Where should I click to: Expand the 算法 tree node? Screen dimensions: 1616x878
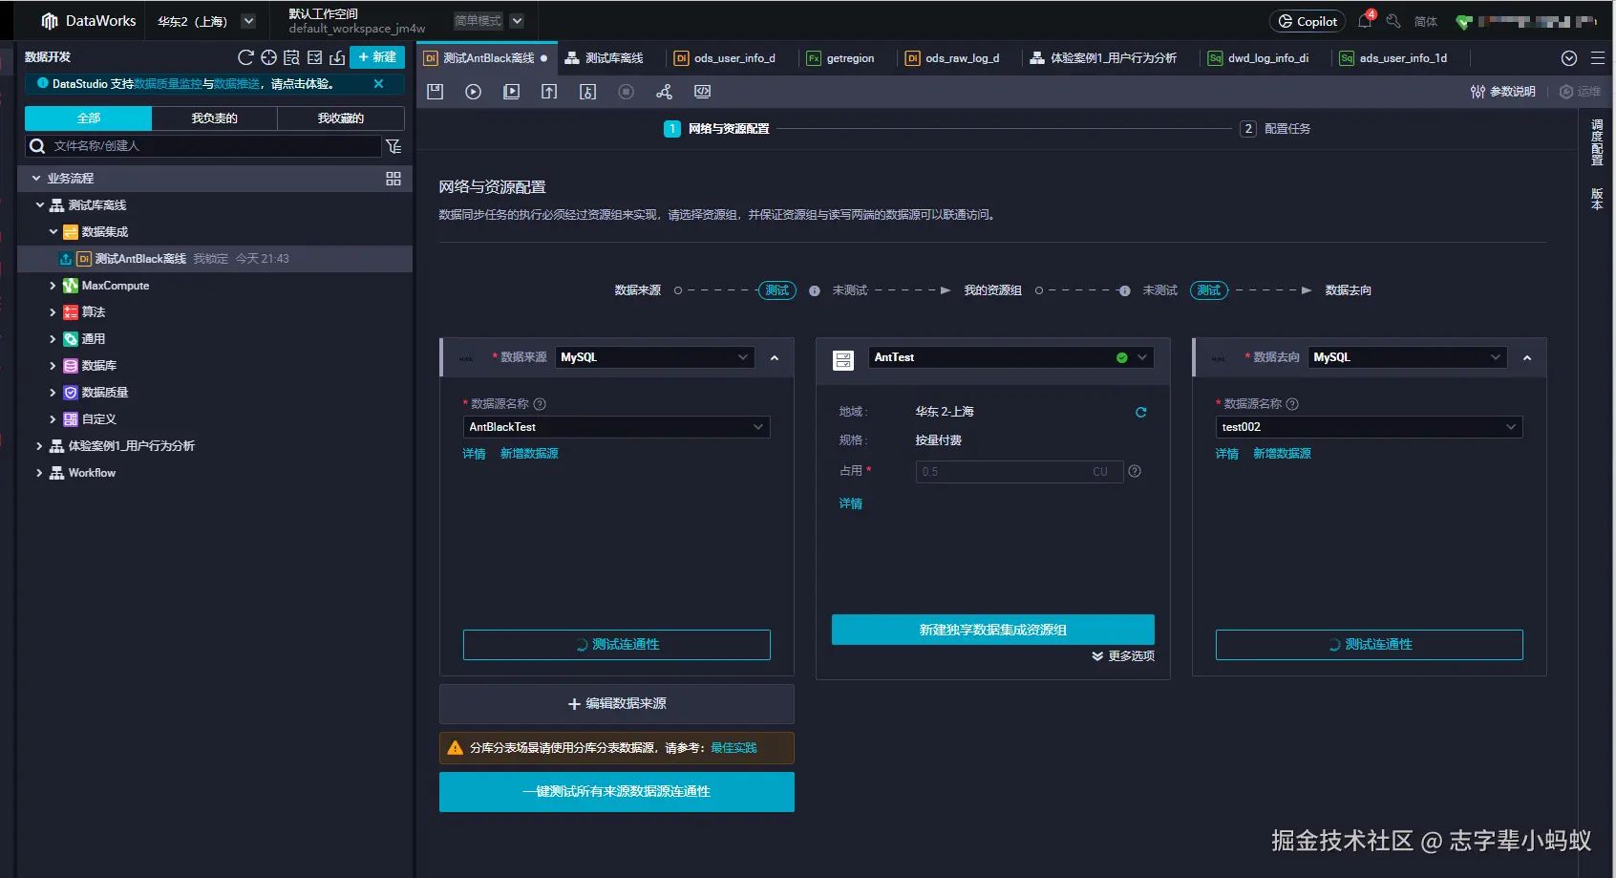[53, 312]
